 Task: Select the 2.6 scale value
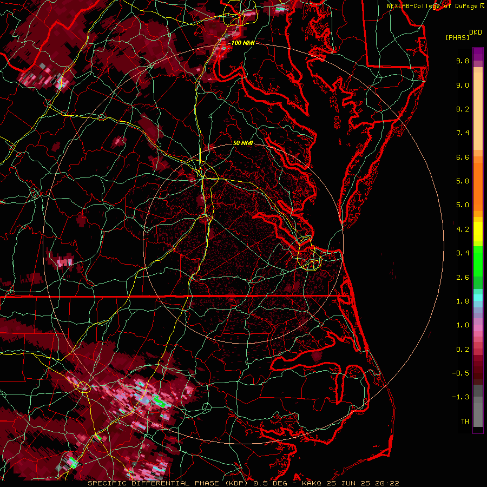click(x=463, y=278)
